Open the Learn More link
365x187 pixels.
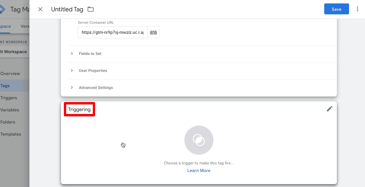[199, 171]
